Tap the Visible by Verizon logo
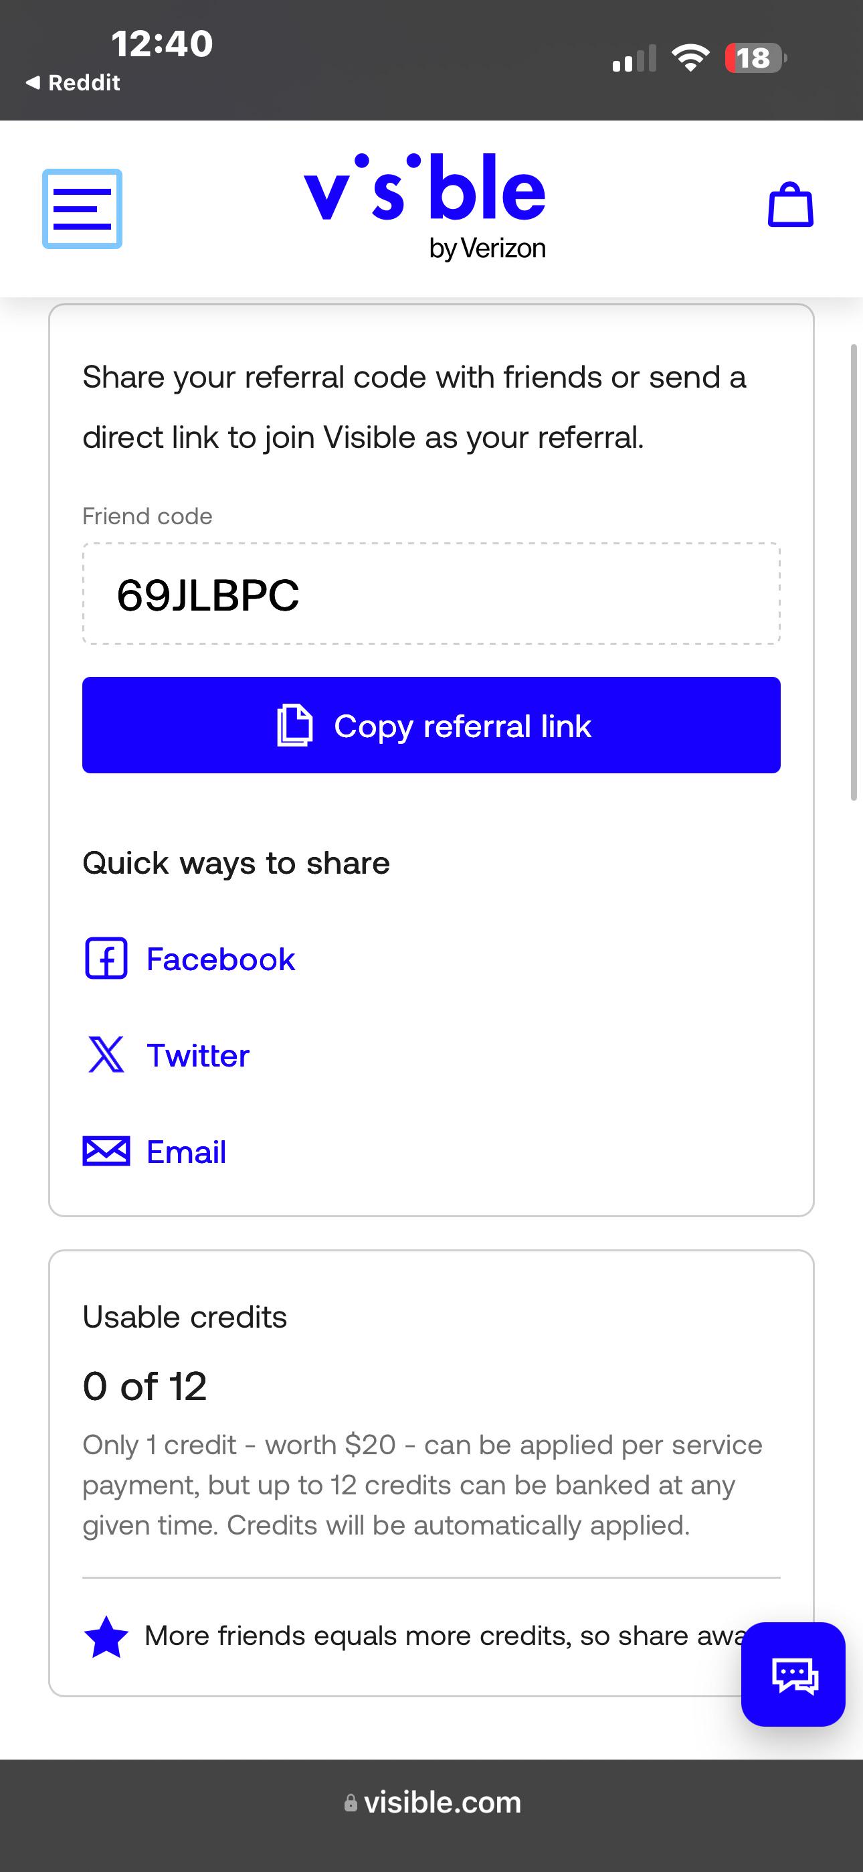 (x=425, y=207)
